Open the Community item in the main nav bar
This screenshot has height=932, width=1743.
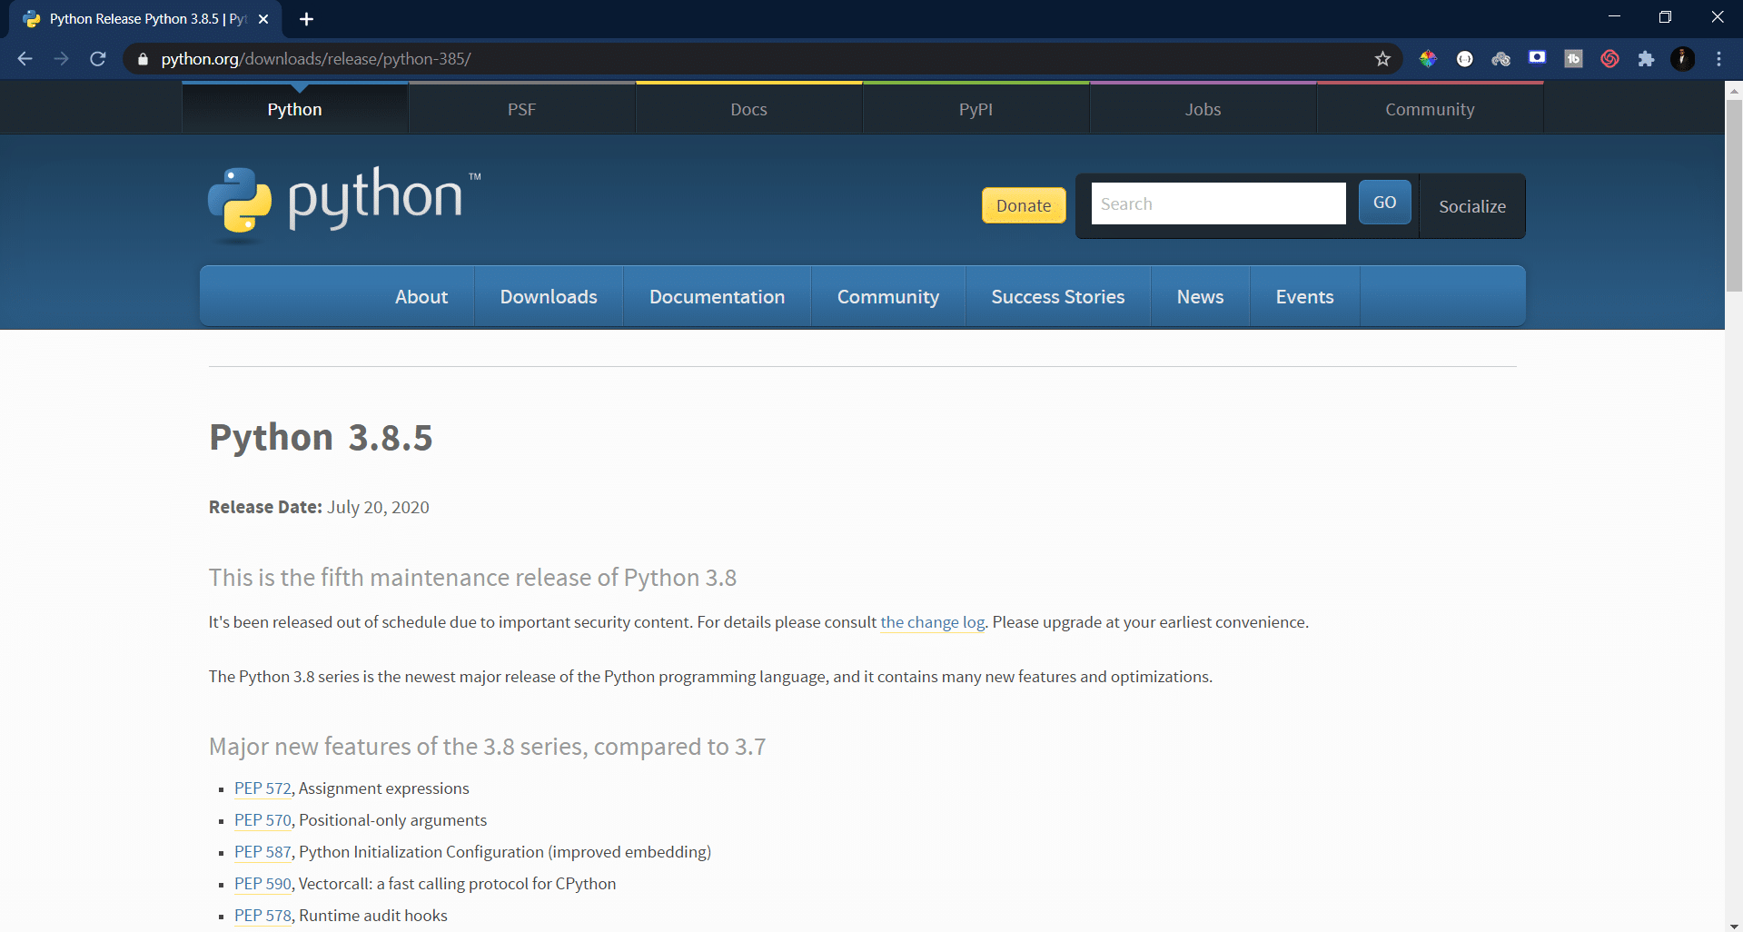(x=888, y=297)
